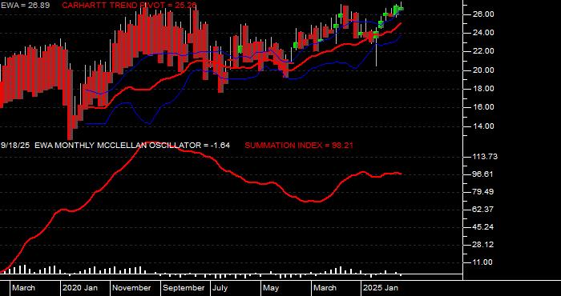The height and width of the screenshot is (296, 561).
Task: Select the May time axis label
Action: coord(271,288)
